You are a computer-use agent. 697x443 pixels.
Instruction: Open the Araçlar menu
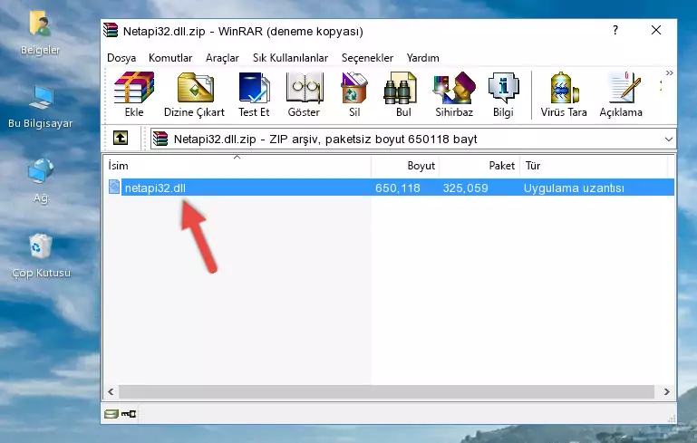[222, 58]
